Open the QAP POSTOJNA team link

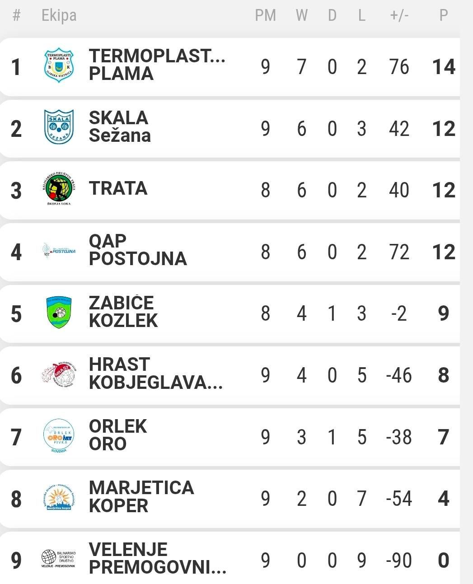(137, 250)
